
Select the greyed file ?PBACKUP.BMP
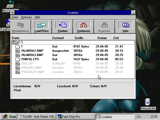(33, 72)
